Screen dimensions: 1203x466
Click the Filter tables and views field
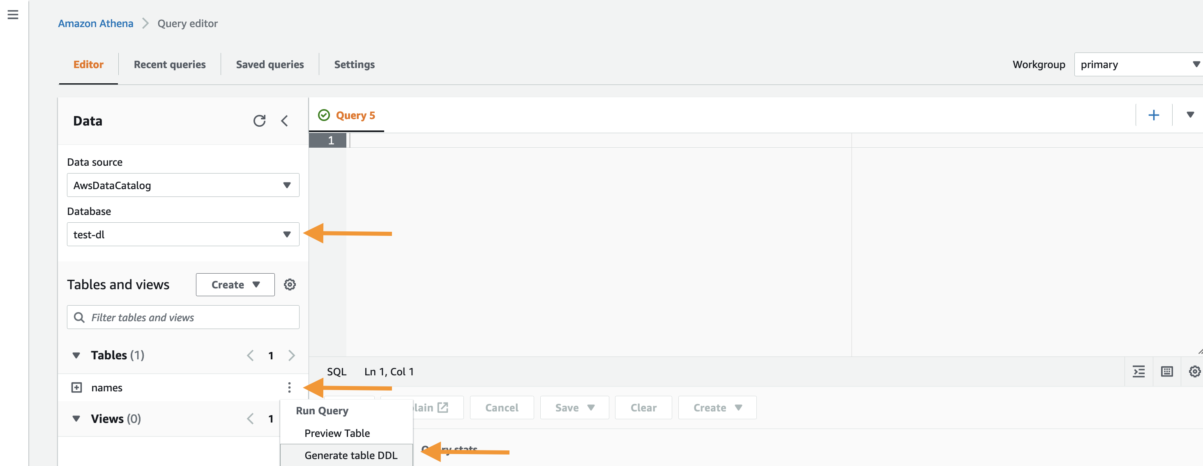182,317
